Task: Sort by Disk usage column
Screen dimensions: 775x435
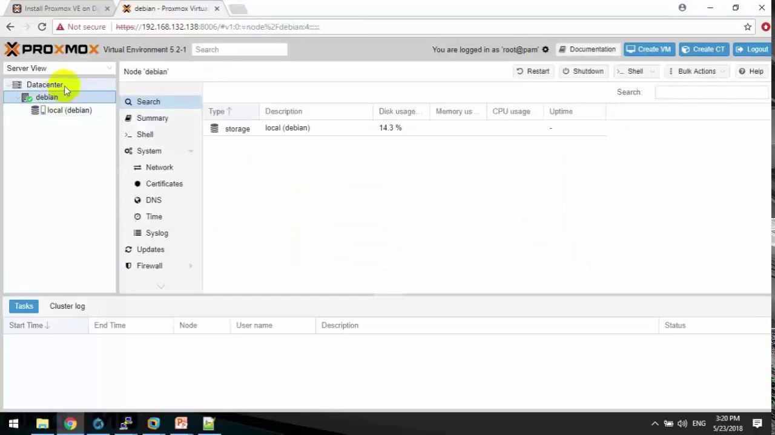Action: click(401, 111)
